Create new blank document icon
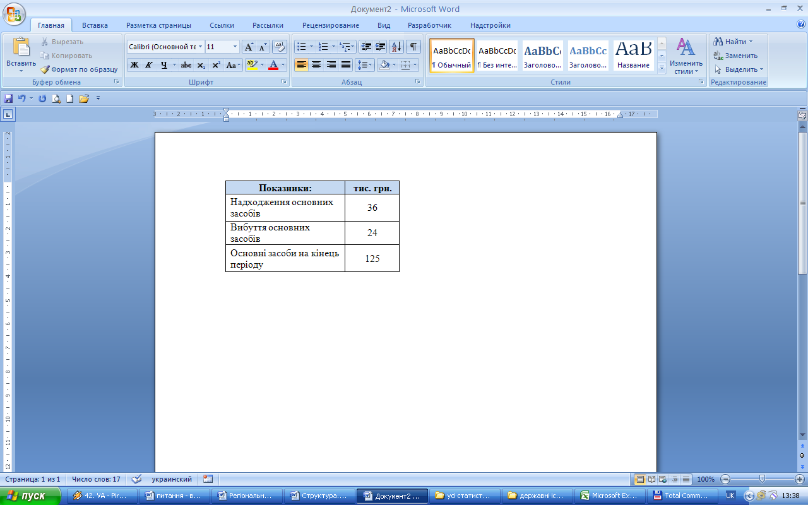The height and width of the screenshot is (505, 808). click(70, 98)
